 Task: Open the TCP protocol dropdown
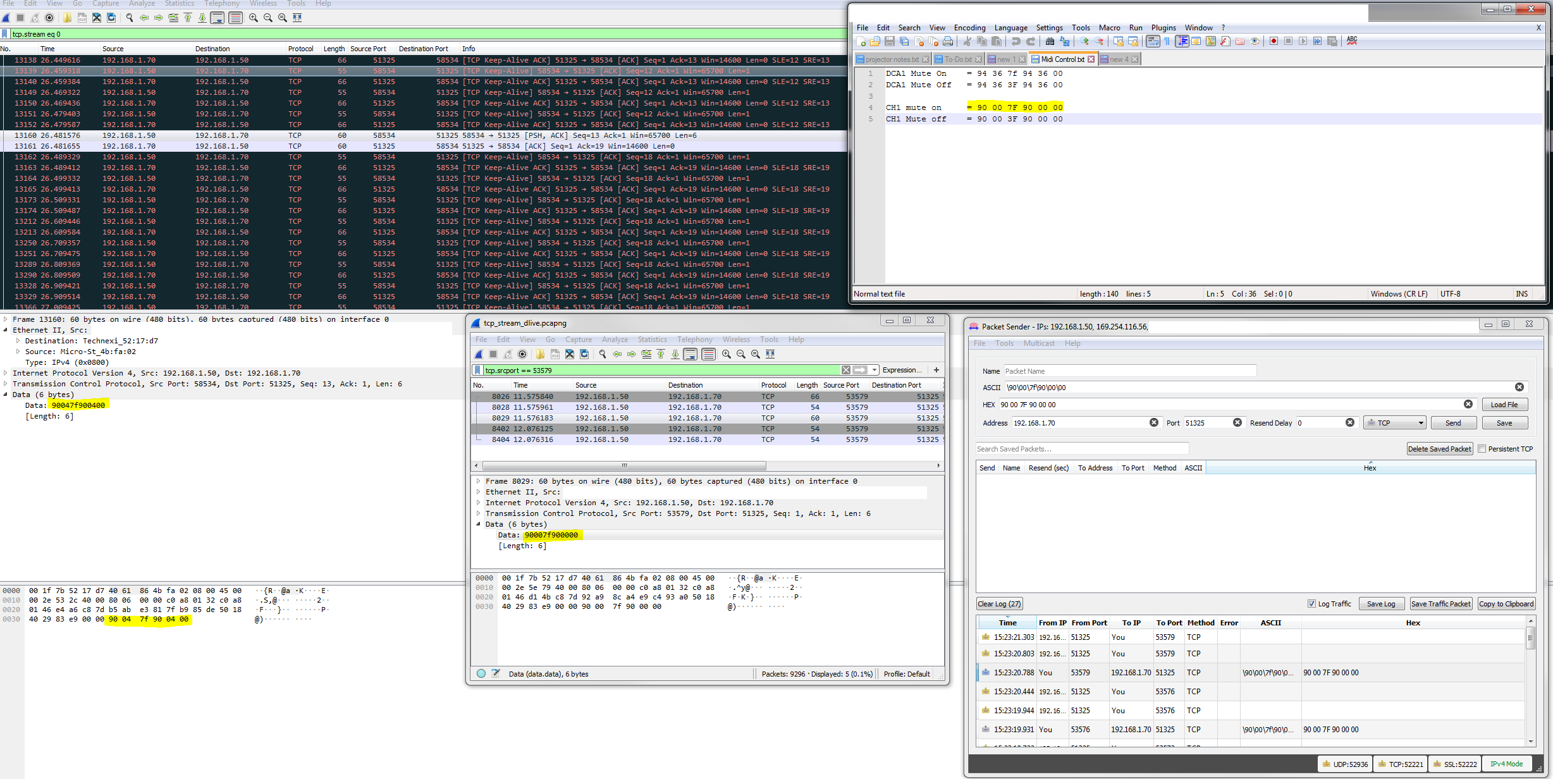click(1394, 423)
